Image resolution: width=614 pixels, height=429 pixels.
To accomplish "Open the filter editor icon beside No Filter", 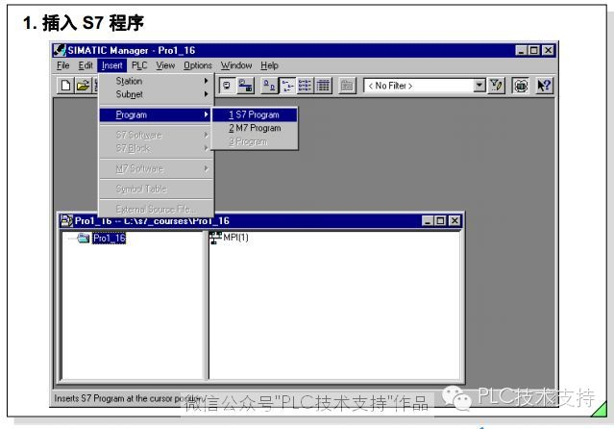I will [496, 85].
